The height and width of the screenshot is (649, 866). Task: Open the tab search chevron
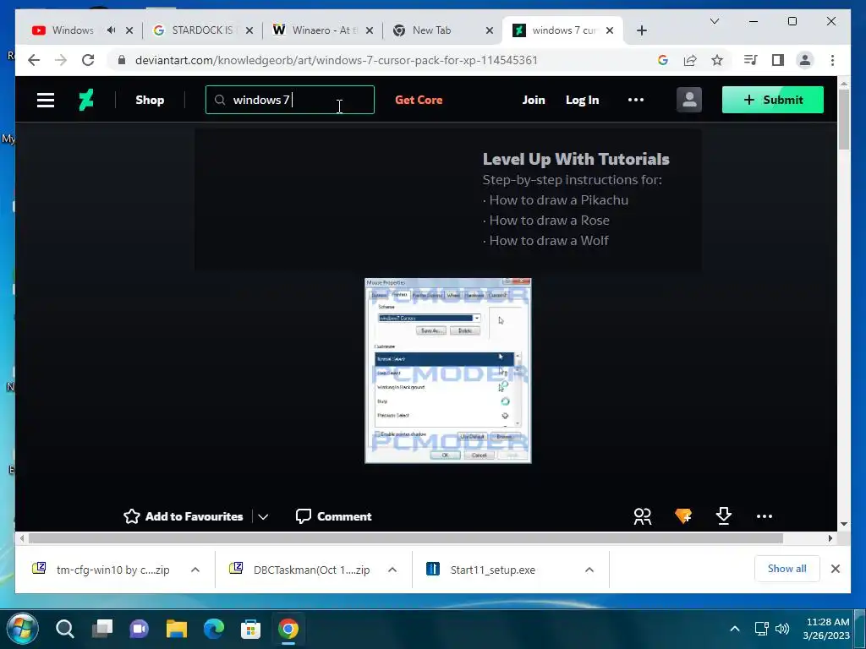coord(714,21)
